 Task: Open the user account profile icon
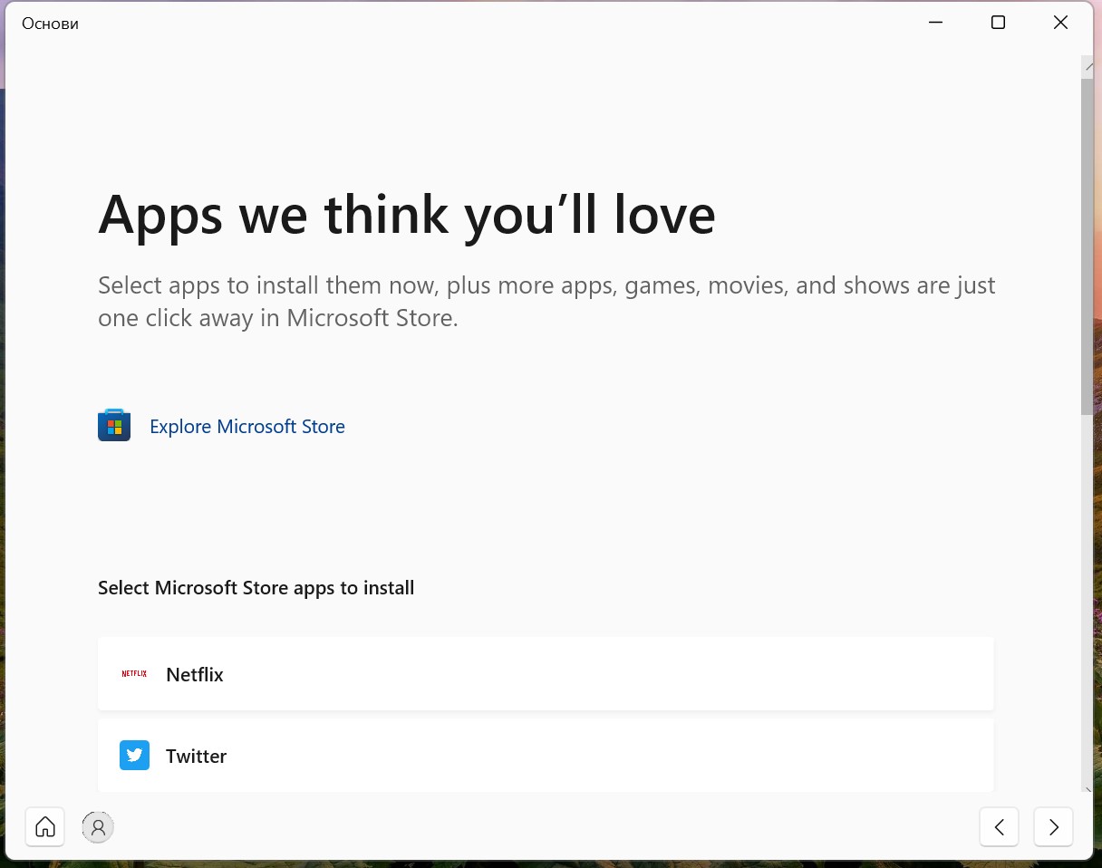pyautogui.click(x=98, y=826)
